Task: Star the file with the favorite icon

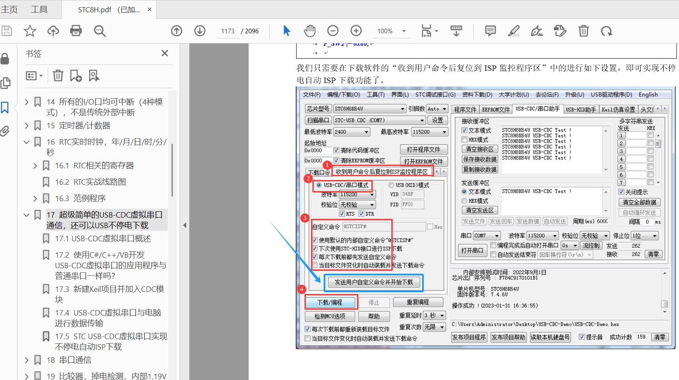Action: tap(30, 31)
